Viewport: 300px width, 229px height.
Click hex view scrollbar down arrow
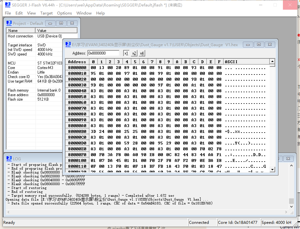[272, 169]
